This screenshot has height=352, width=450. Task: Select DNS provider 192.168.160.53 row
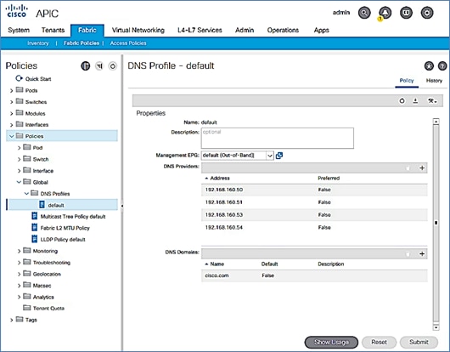314,215
